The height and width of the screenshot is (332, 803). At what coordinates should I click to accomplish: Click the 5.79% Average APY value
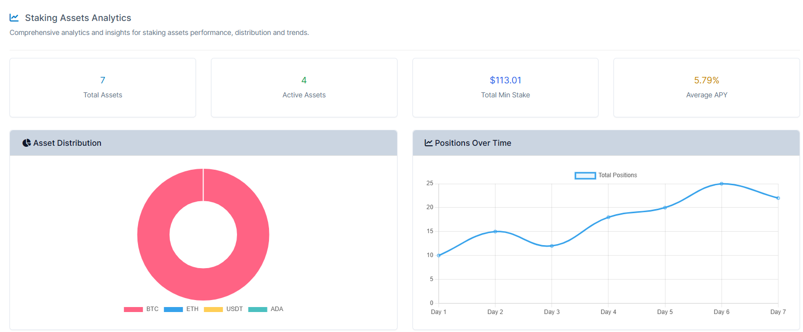706,80
